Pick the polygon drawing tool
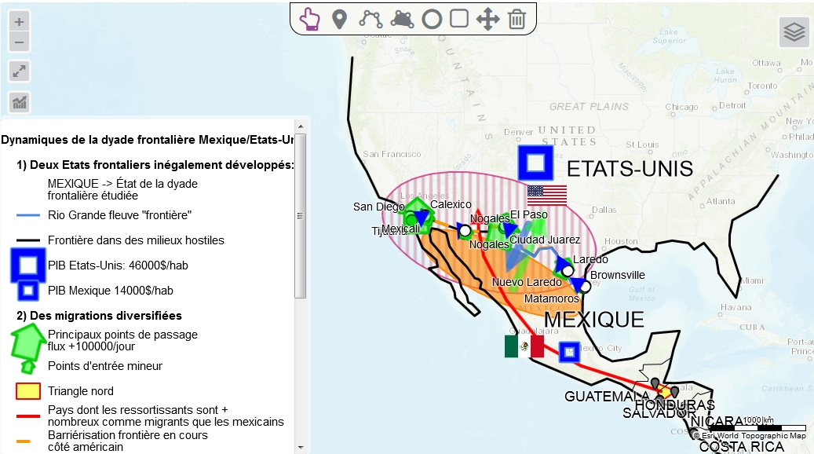Screen dimensions: 814x454 tap(402, 19)
